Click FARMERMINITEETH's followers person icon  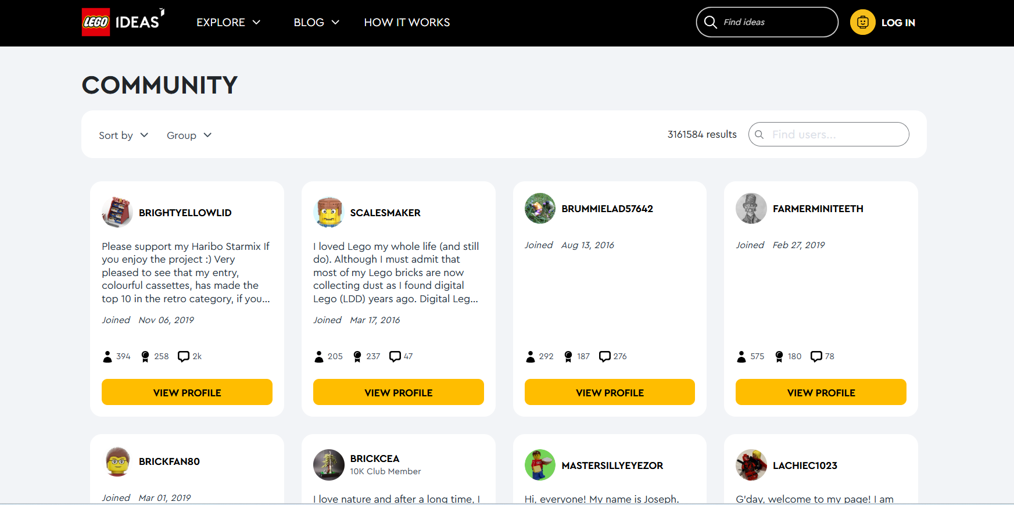point(741,356)
